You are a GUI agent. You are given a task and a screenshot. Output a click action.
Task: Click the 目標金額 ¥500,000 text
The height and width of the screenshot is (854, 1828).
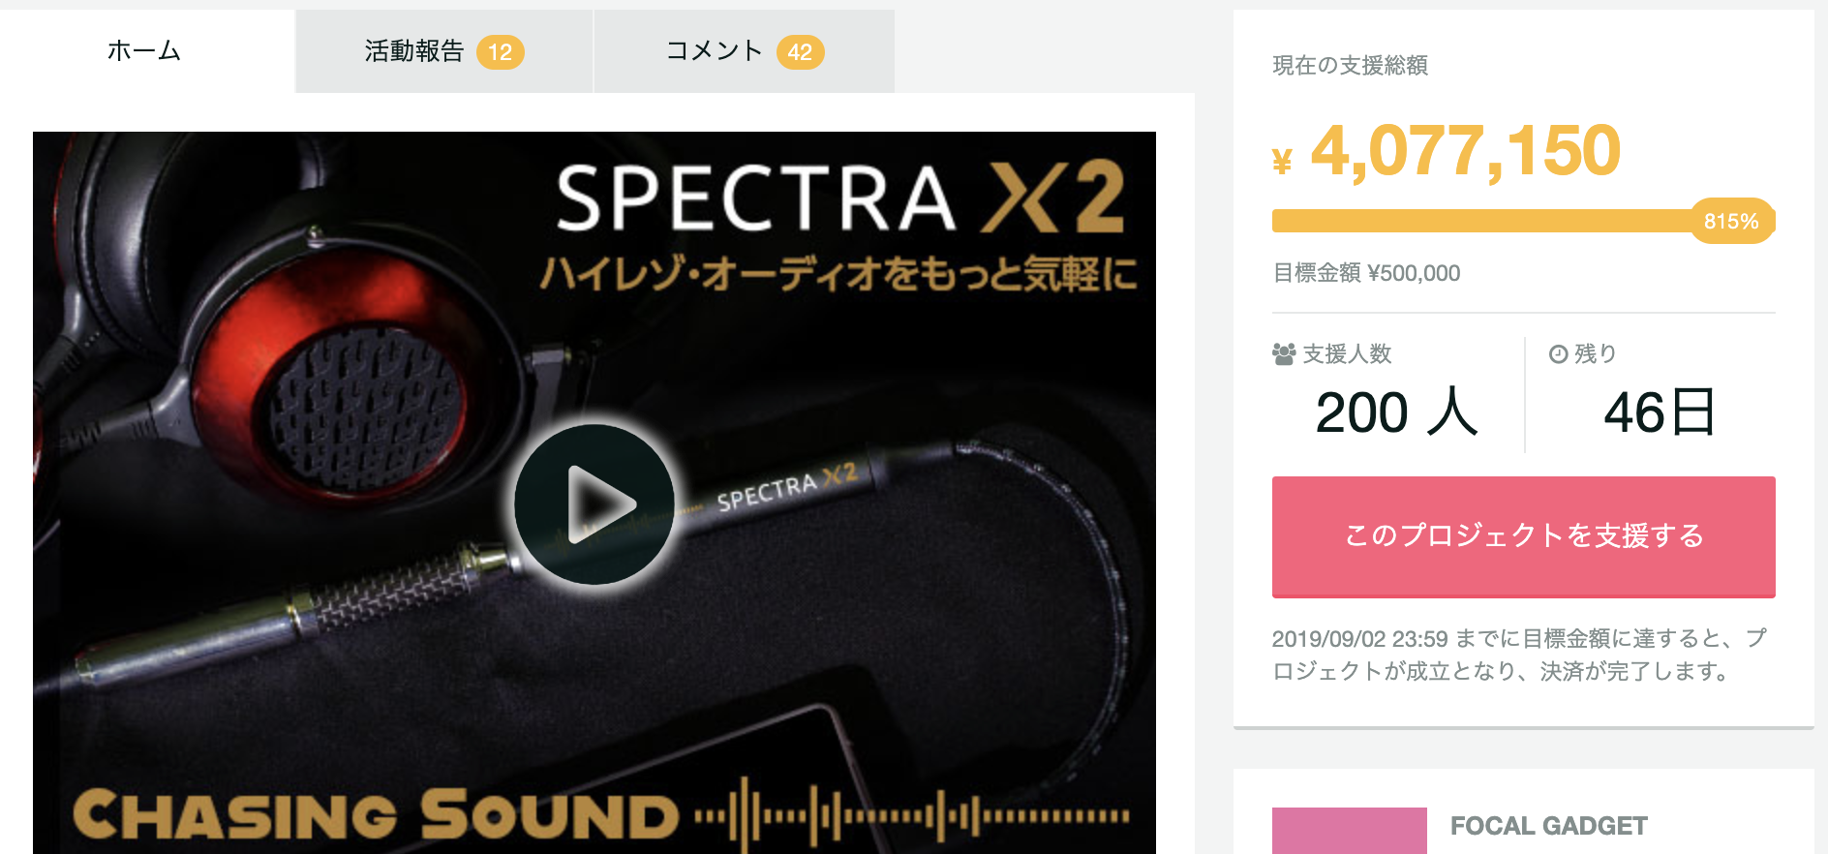click(x=1366, y=273)
